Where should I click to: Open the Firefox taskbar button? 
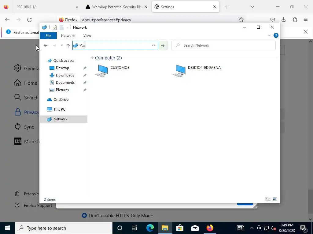click(210, 228)
